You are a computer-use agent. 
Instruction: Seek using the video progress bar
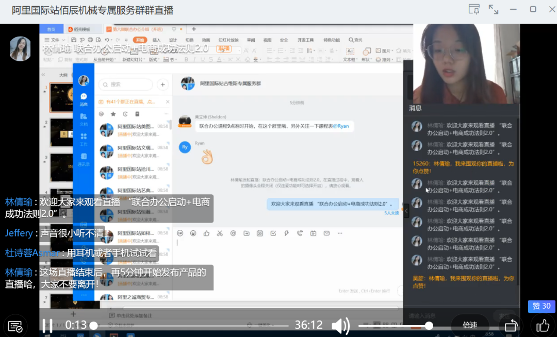coord(192,326)
